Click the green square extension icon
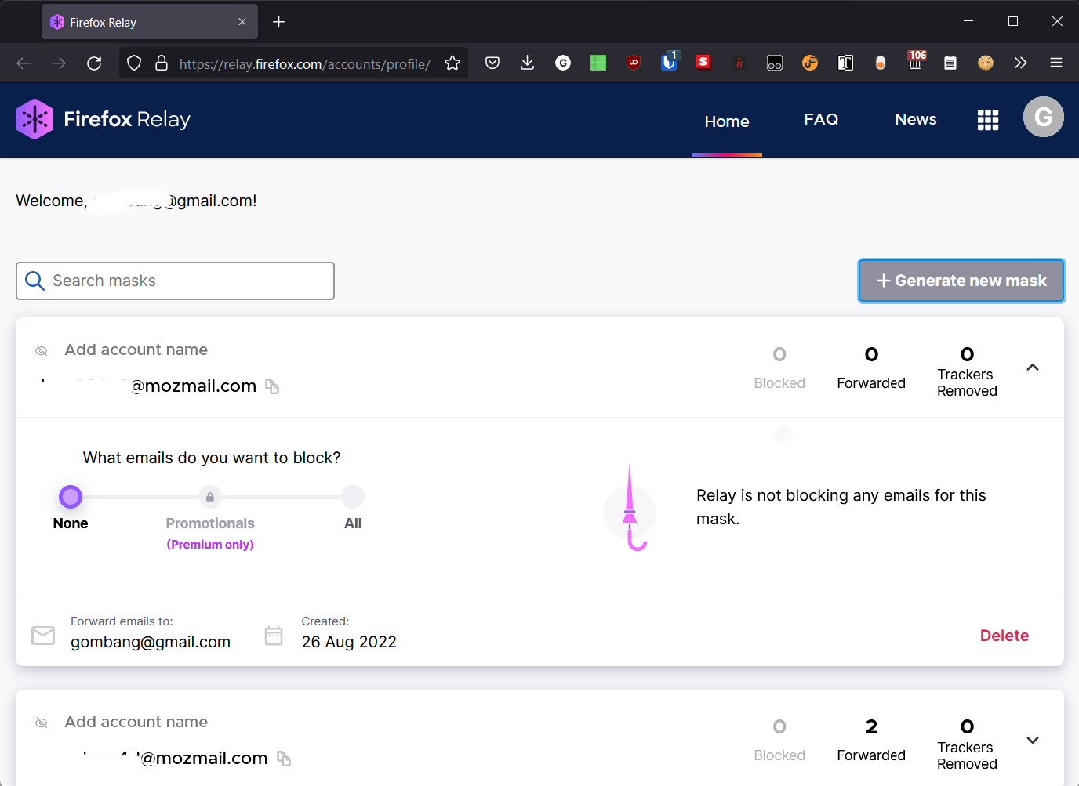Image resolution: width=1079 pixels, height=786 pixels. click(598, 63)
